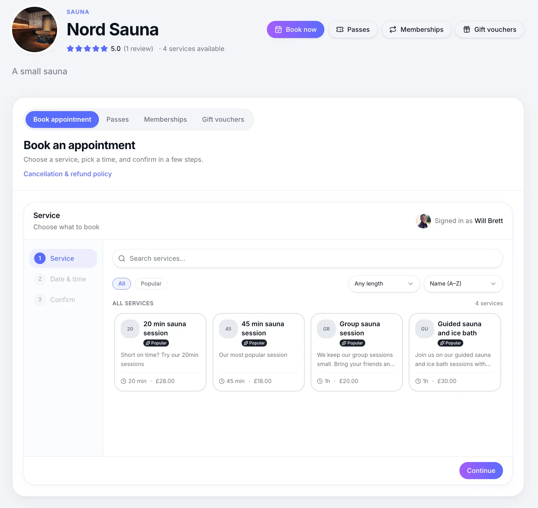The width and height of the screenshot is (538, 508).
Task: Click the Nord Sauna round profile photo
Action: (35, 29)
